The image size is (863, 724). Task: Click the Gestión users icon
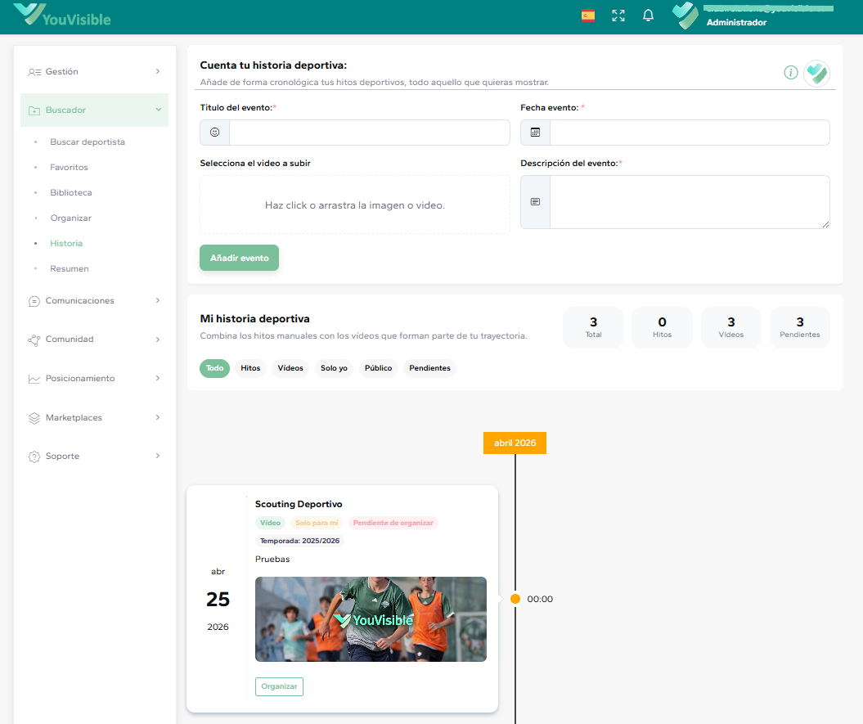tap(34, 72)
